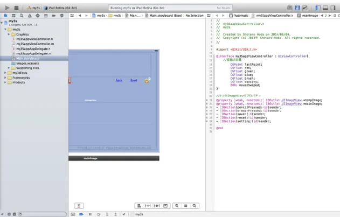Open Automatic assistant mode menu
This screenshot has height=217, width=340.
239,16
